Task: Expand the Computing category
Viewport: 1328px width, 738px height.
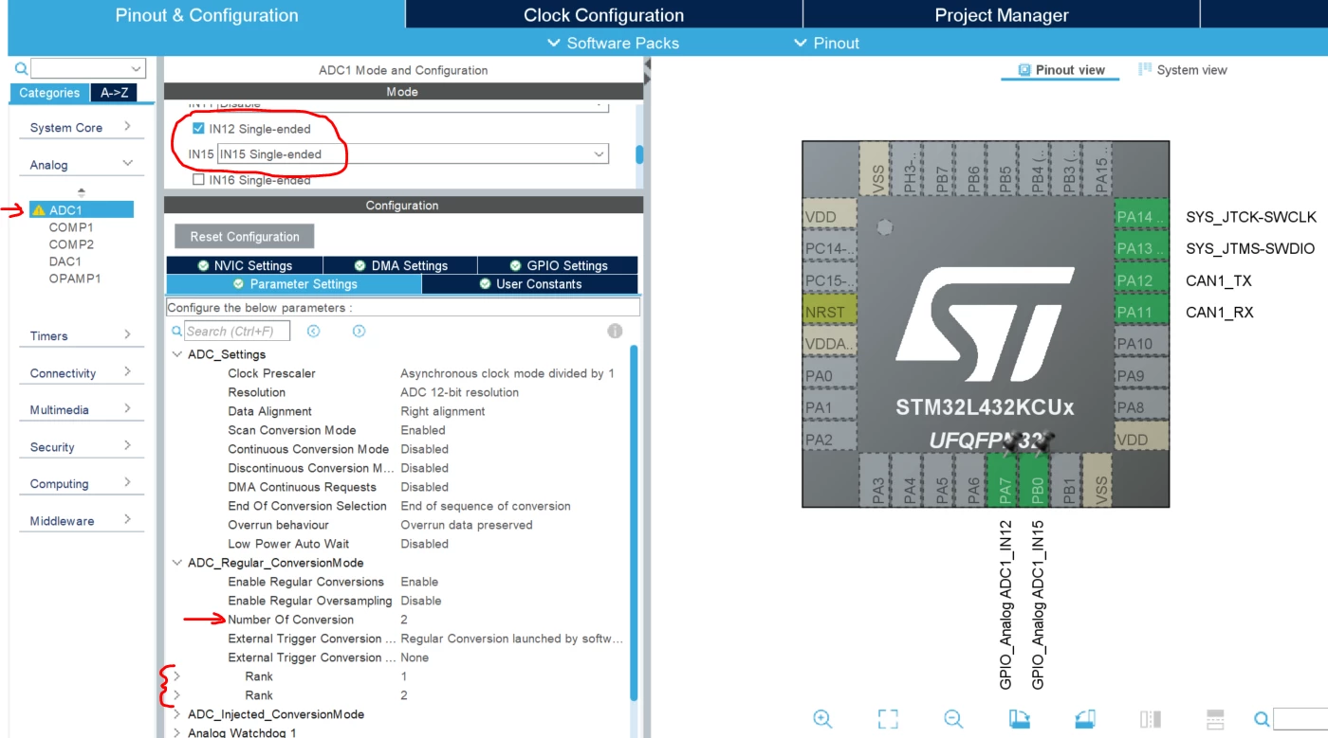Action: [127, 483]
